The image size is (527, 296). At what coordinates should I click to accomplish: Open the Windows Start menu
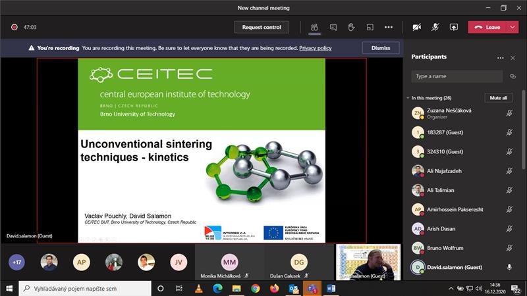point(9,288)
